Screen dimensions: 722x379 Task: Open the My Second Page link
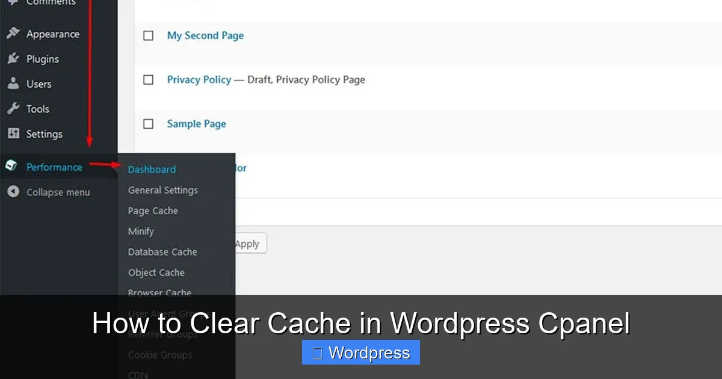click(x=205, y=35)
